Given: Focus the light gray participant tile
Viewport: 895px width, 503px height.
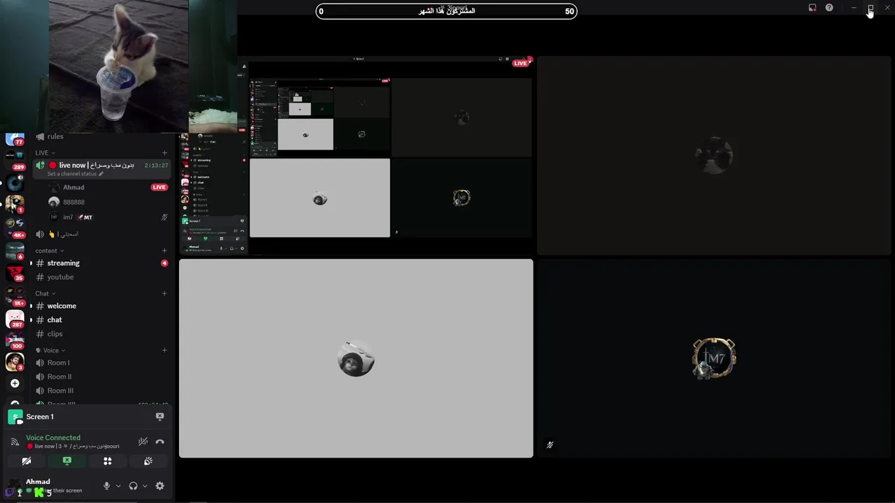Looking at the screenshot, I should pyautogui.click(x=356, y=358).
